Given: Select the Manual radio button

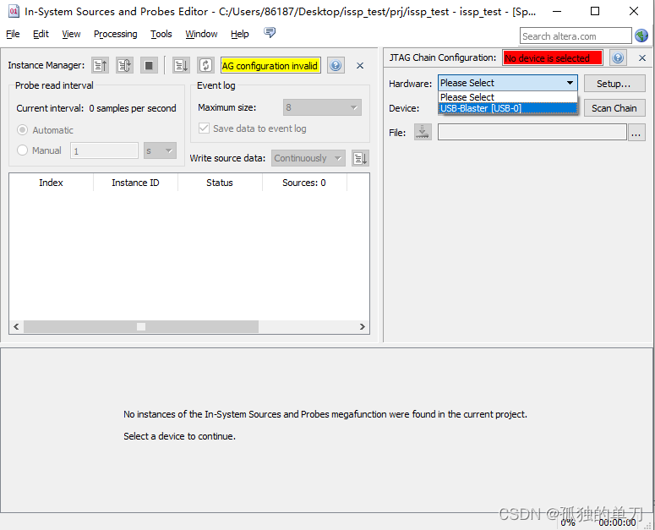Looking at the screenshot, I should click(22, 150).
